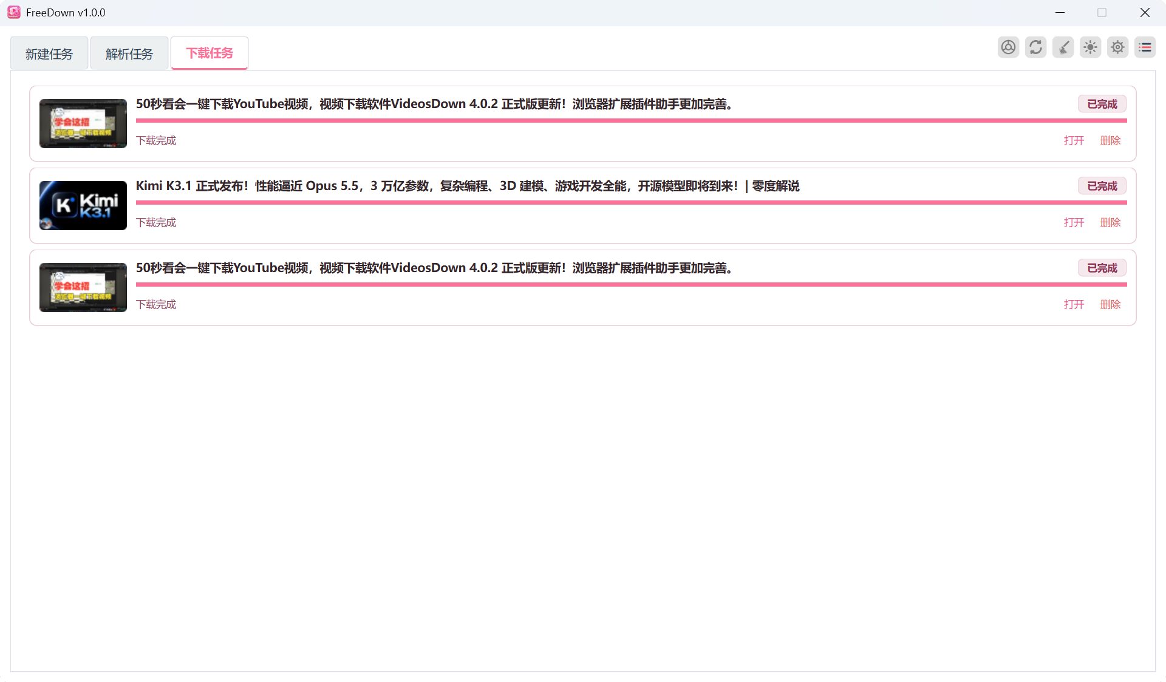Click the FreeDown app logo icon
This screenshot has width=1166, height=682.
(x=14, y=12)
